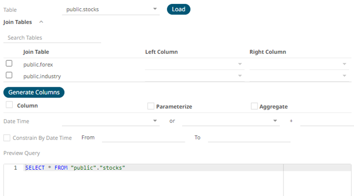Click the From date input field

(143, 138)
